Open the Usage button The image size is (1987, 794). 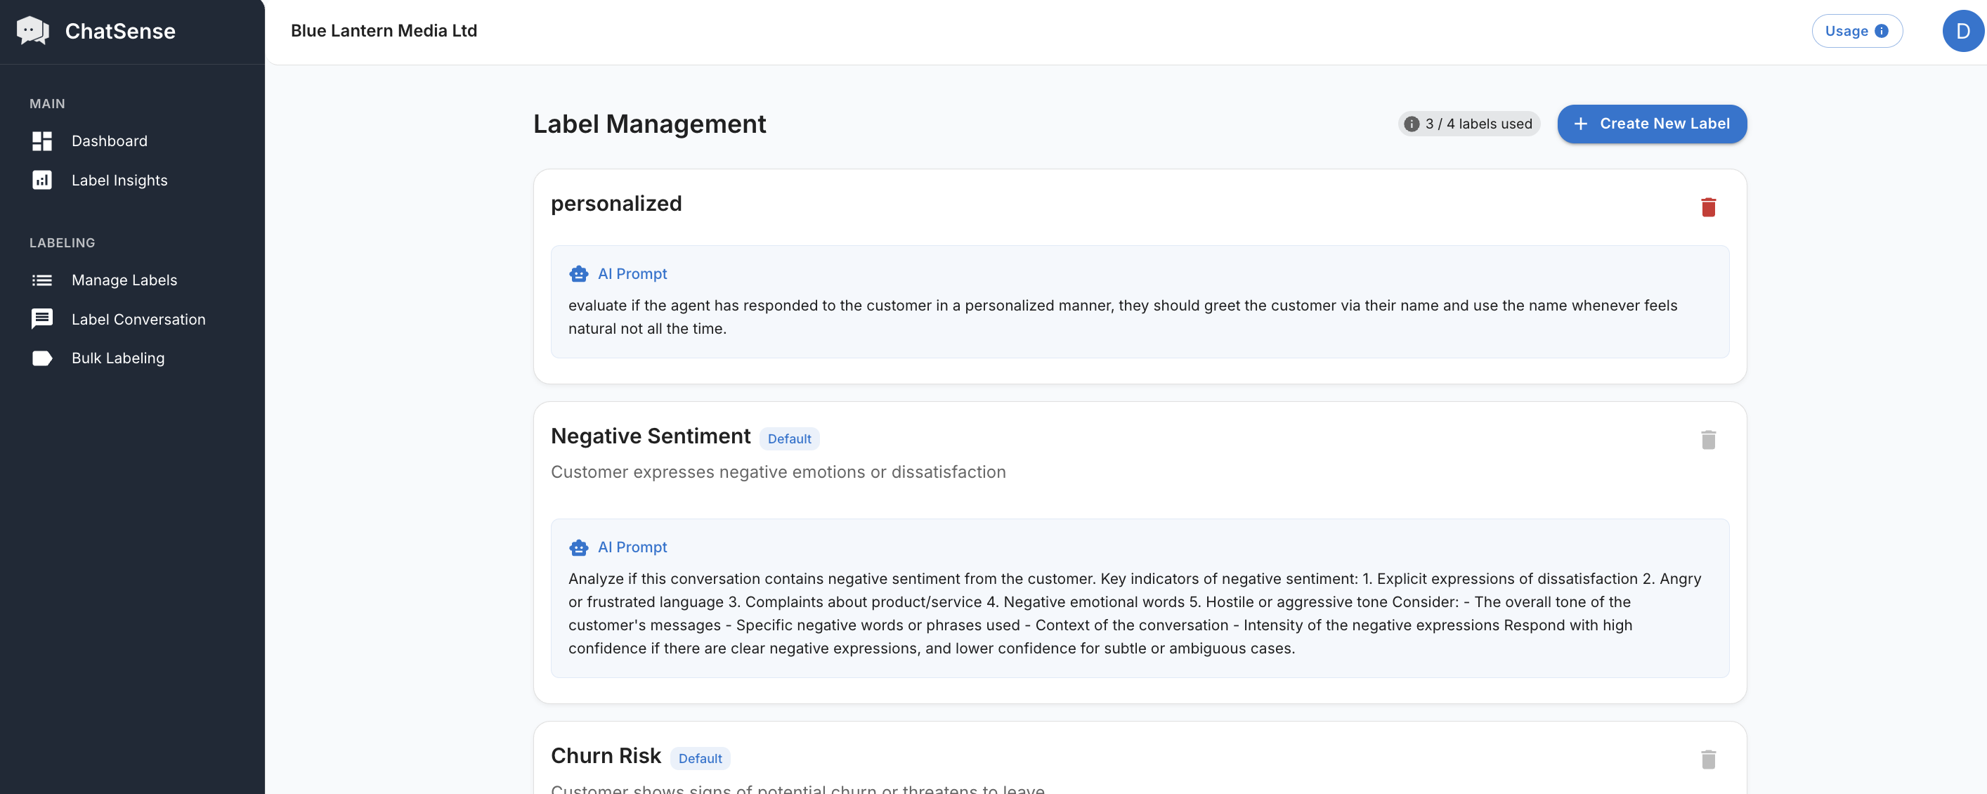[1856, 31]
